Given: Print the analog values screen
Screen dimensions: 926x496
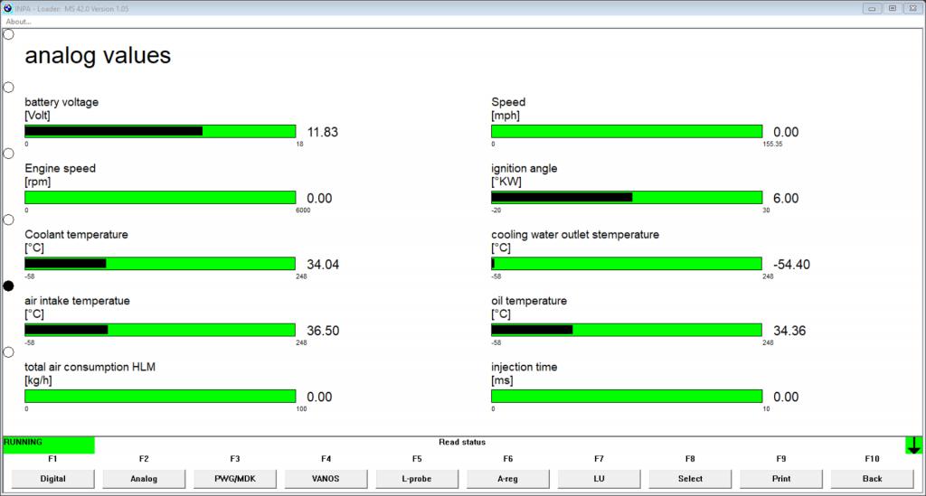Looking at the screenshot, I should coord(780,479).
